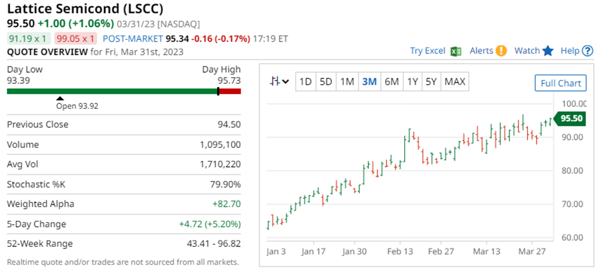Select the 6M chart period
This screenshot has width=597, height=269.
pos(391,82)
